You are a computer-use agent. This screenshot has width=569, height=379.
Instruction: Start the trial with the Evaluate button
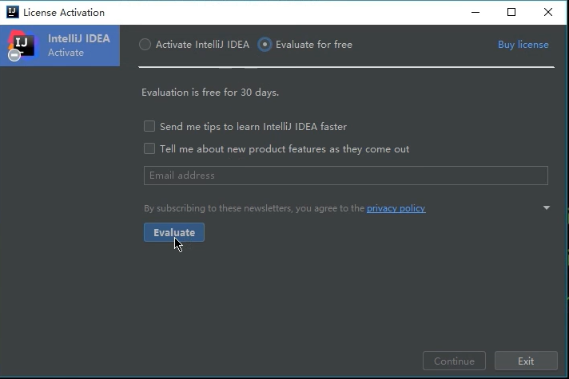click(x=174, y=232)
